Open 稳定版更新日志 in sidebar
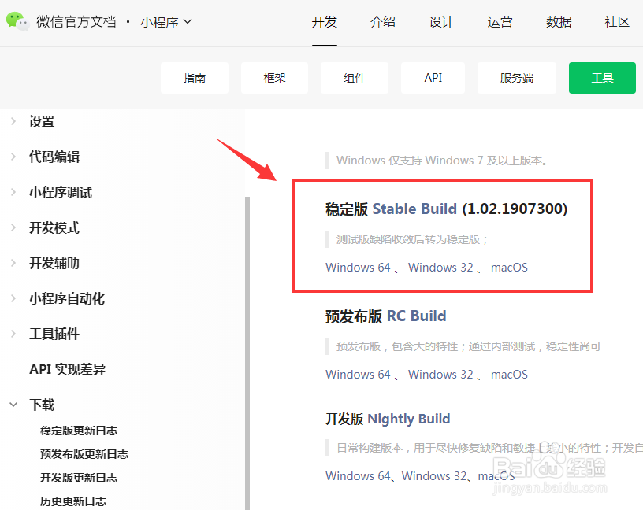This screenshot has height=510, width=643. pyautogui.click(x=79, y=431)
